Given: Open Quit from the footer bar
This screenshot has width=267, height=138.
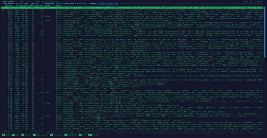Looking at the screenshot, I should click(x=8, y=135).
